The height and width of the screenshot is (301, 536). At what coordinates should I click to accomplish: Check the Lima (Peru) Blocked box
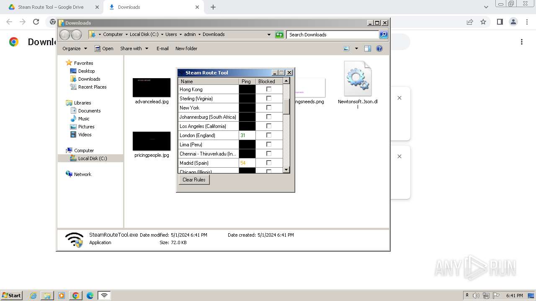tap(269, 144)
